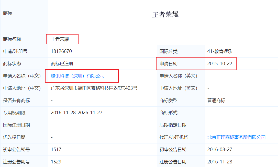The height and width of the screenshot is (167, 278).
Task: Click the 商标名称 label
Action: click(x=12, y=39)
